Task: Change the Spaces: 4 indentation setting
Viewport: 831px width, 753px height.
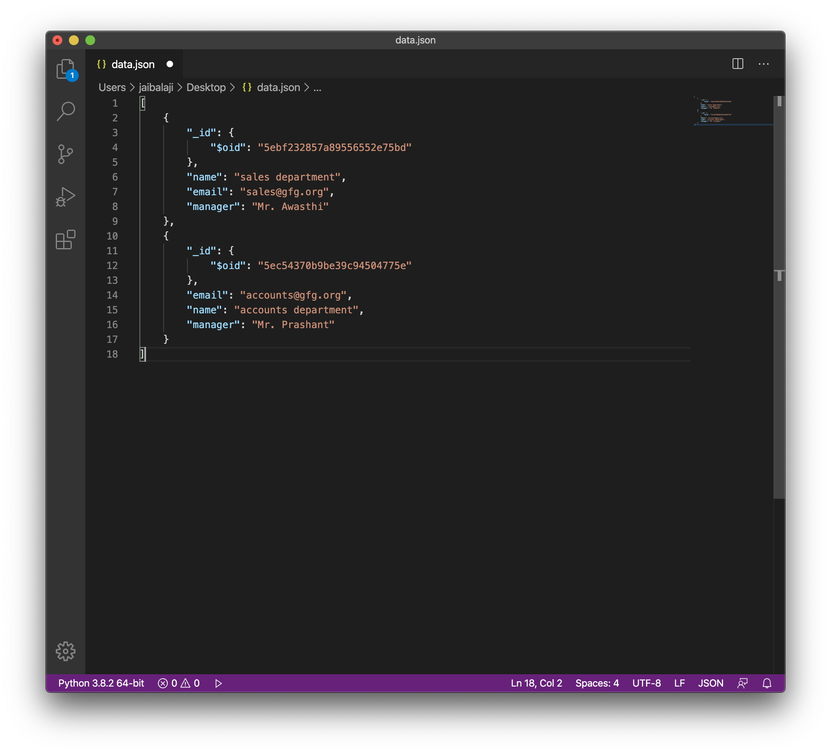Action: (x=596, y=683)
